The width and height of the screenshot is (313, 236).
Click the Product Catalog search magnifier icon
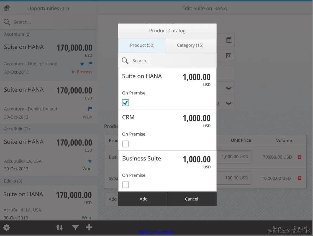point(125,61)
